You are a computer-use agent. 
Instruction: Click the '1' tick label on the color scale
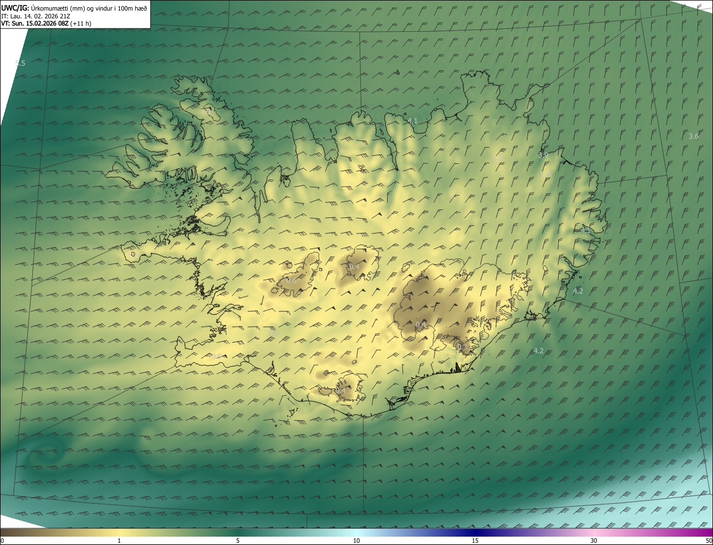tap(119, 541)
